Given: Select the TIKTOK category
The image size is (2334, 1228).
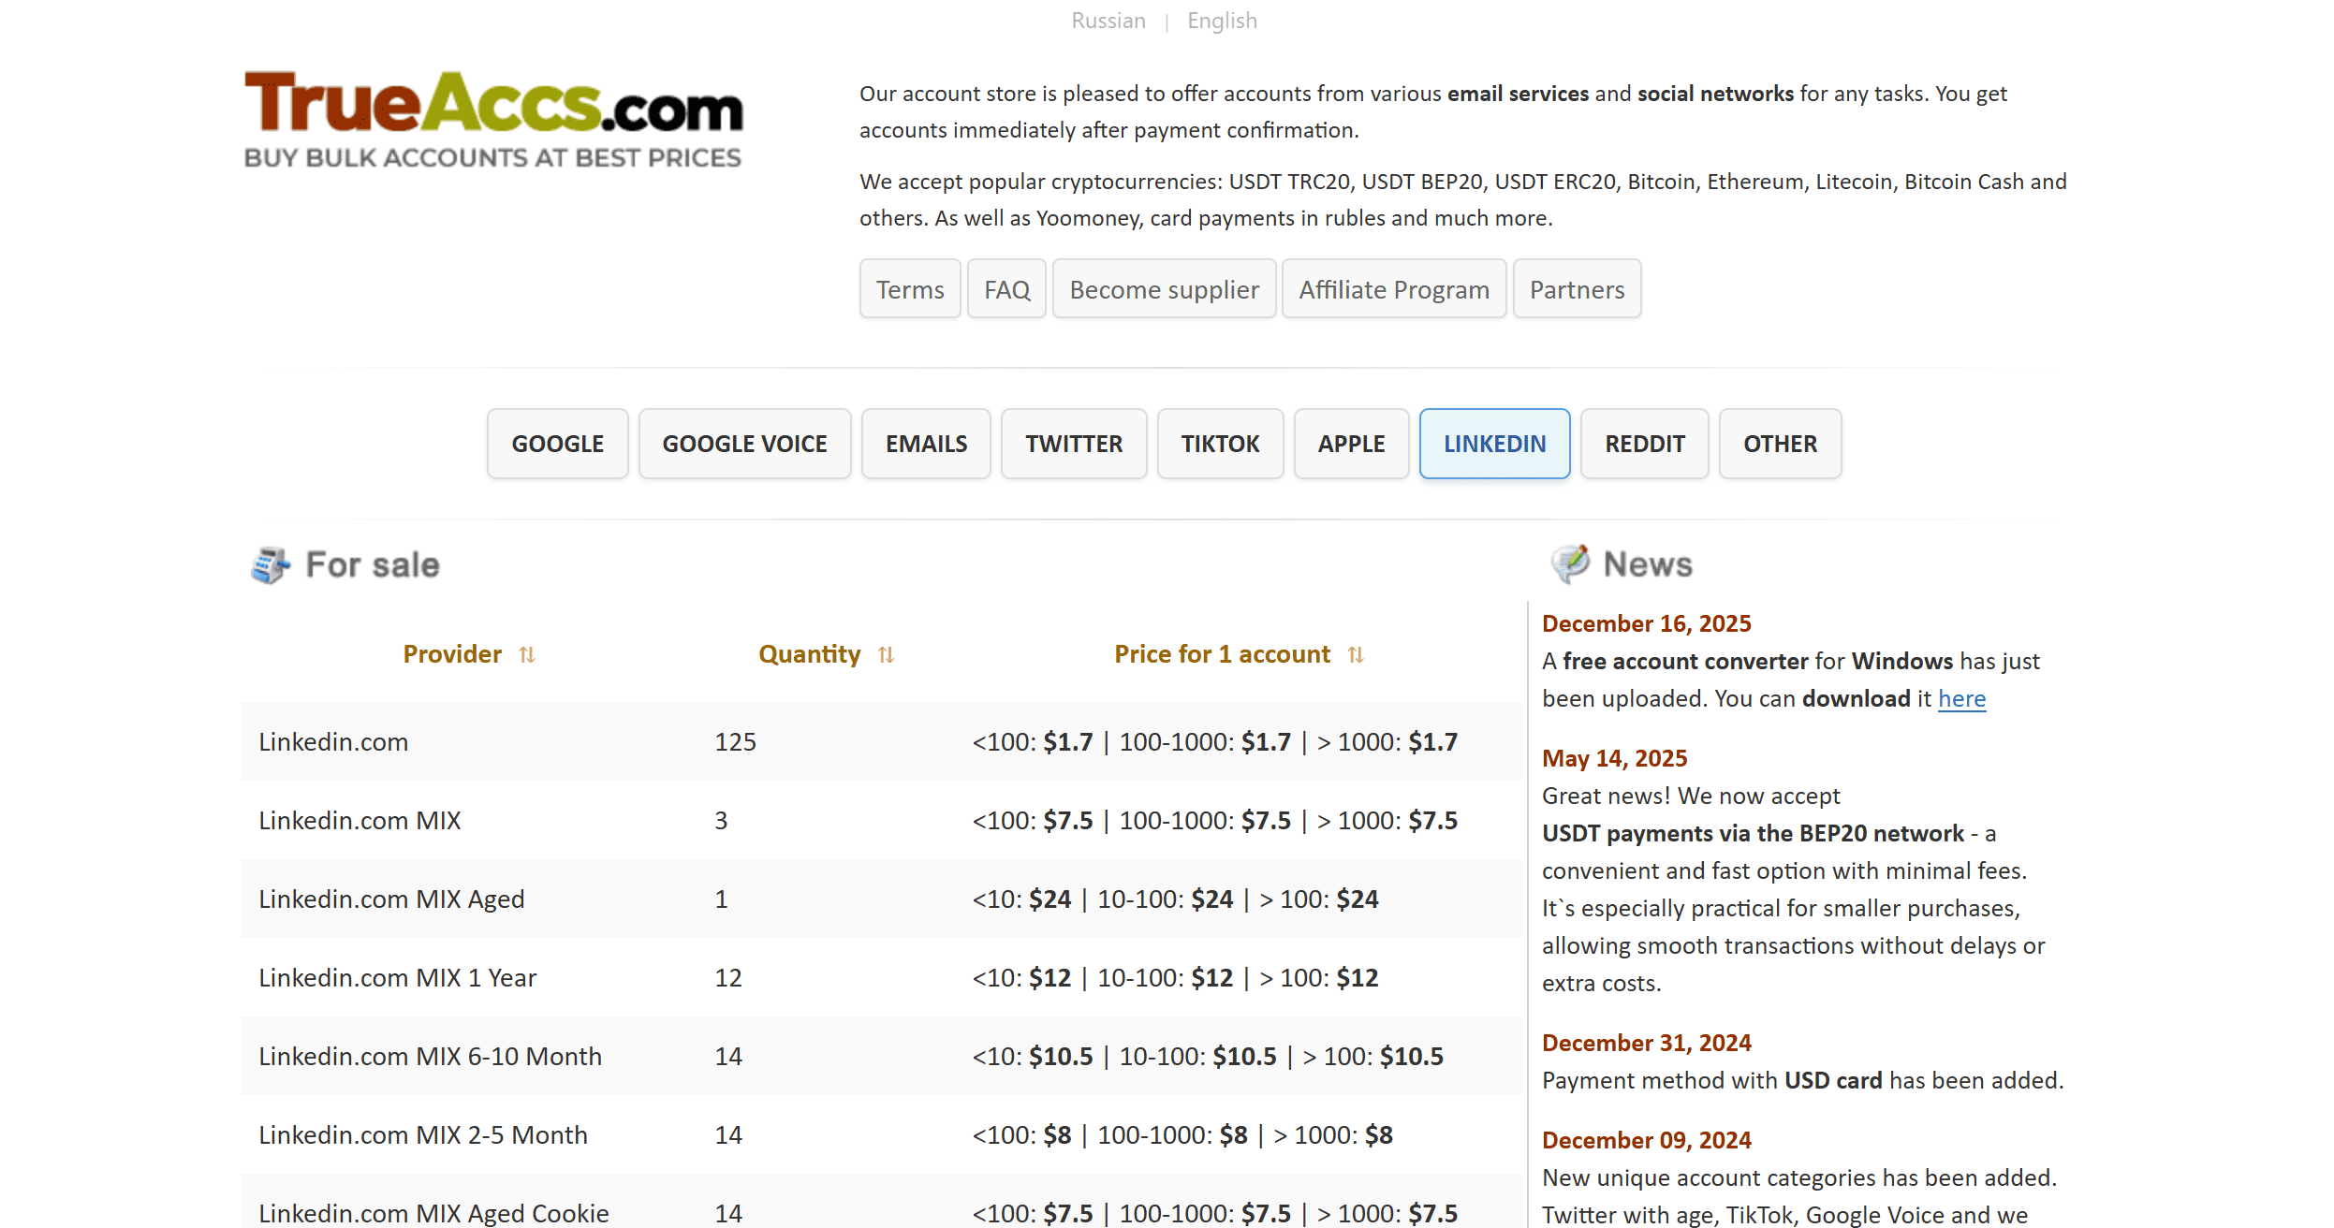Looking at the screenshot, I should coord(1219,443).
